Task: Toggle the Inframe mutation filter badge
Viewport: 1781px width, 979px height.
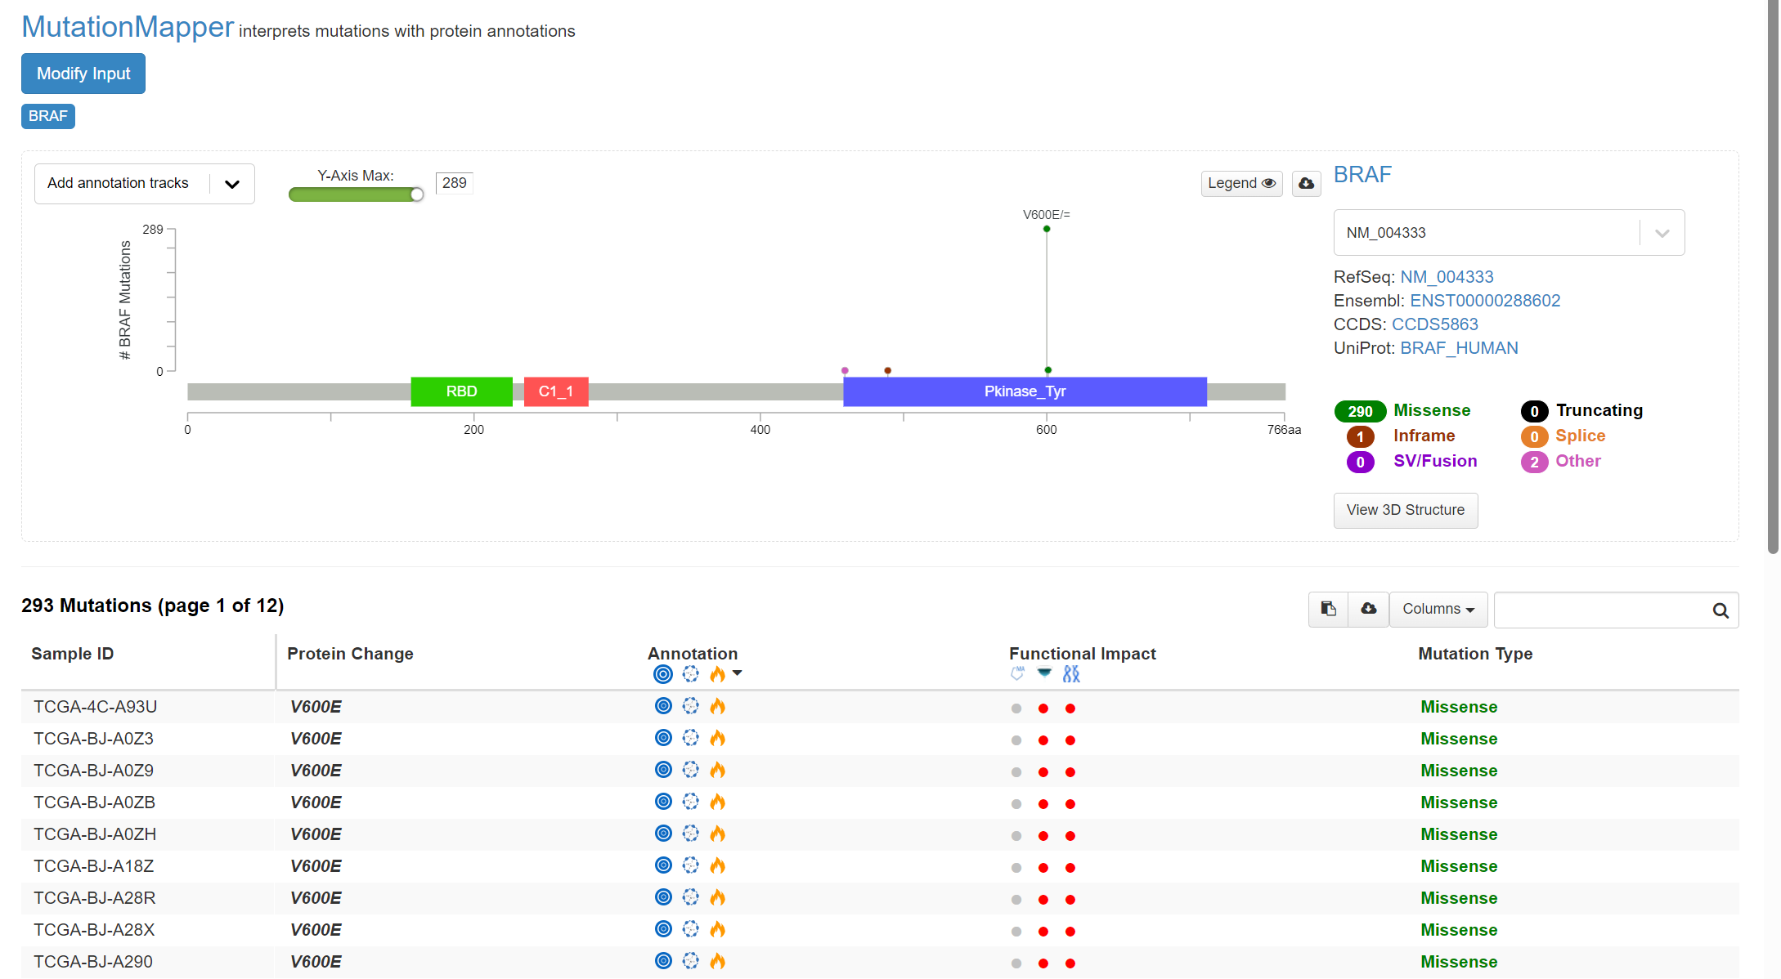Action: click(x=1361, y=436)
